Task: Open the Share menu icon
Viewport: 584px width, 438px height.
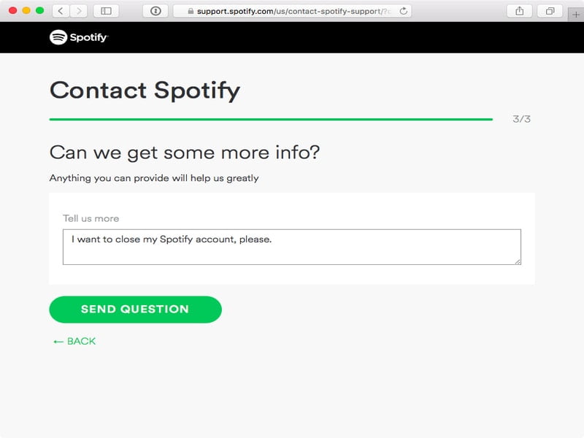Action: click(x=519, y=11)
